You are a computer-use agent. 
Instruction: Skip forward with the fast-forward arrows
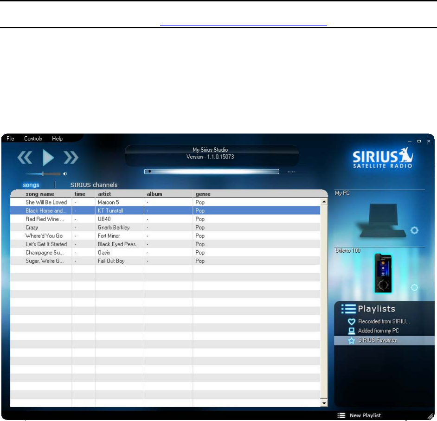click(x=71, y=158)
